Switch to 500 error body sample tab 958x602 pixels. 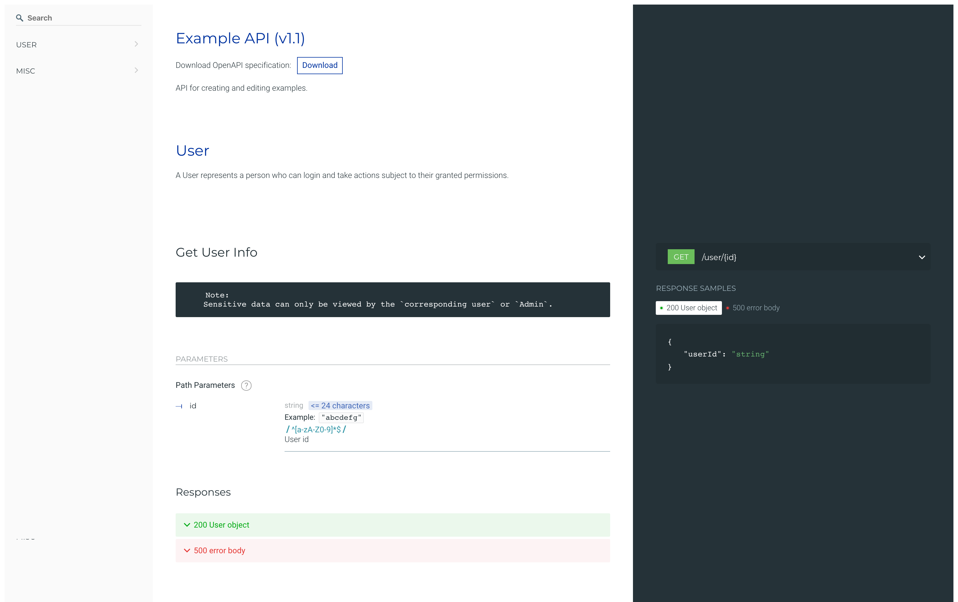click(756, 308)
